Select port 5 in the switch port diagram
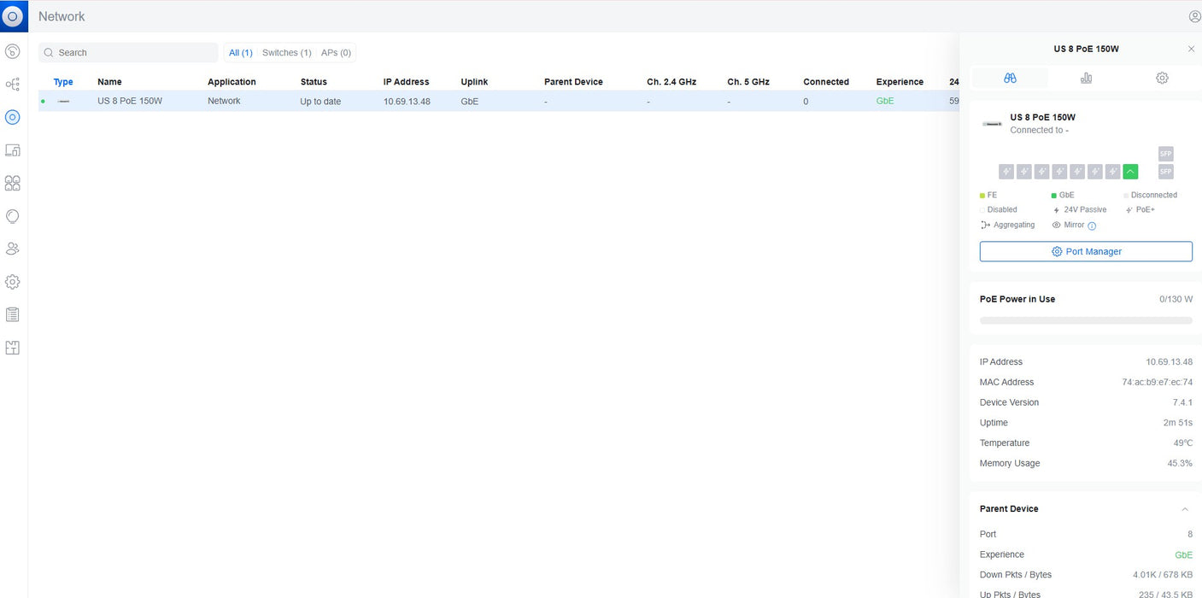 pyautogui.click(x=1077, y=172)
